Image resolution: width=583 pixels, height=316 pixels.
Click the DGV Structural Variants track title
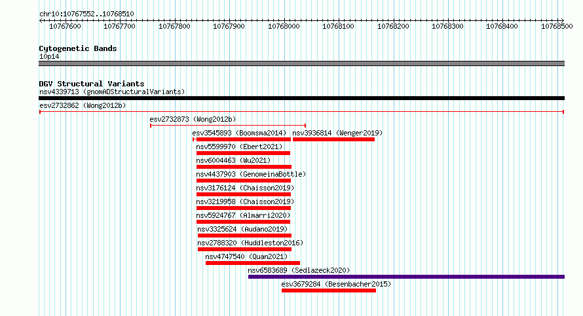tap(92, 84)
